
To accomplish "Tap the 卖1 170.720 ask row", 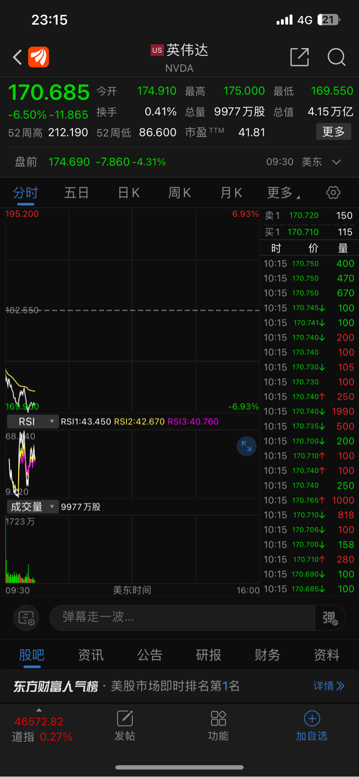I will pos(309,215).
